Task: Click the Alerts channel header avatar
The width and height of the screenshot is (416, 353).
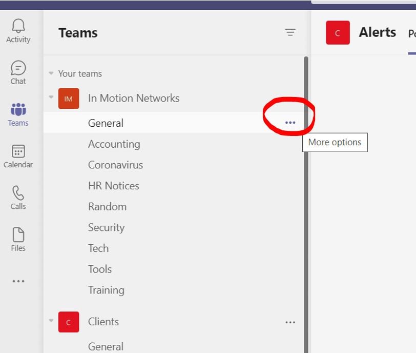Action: pos(338,33)
